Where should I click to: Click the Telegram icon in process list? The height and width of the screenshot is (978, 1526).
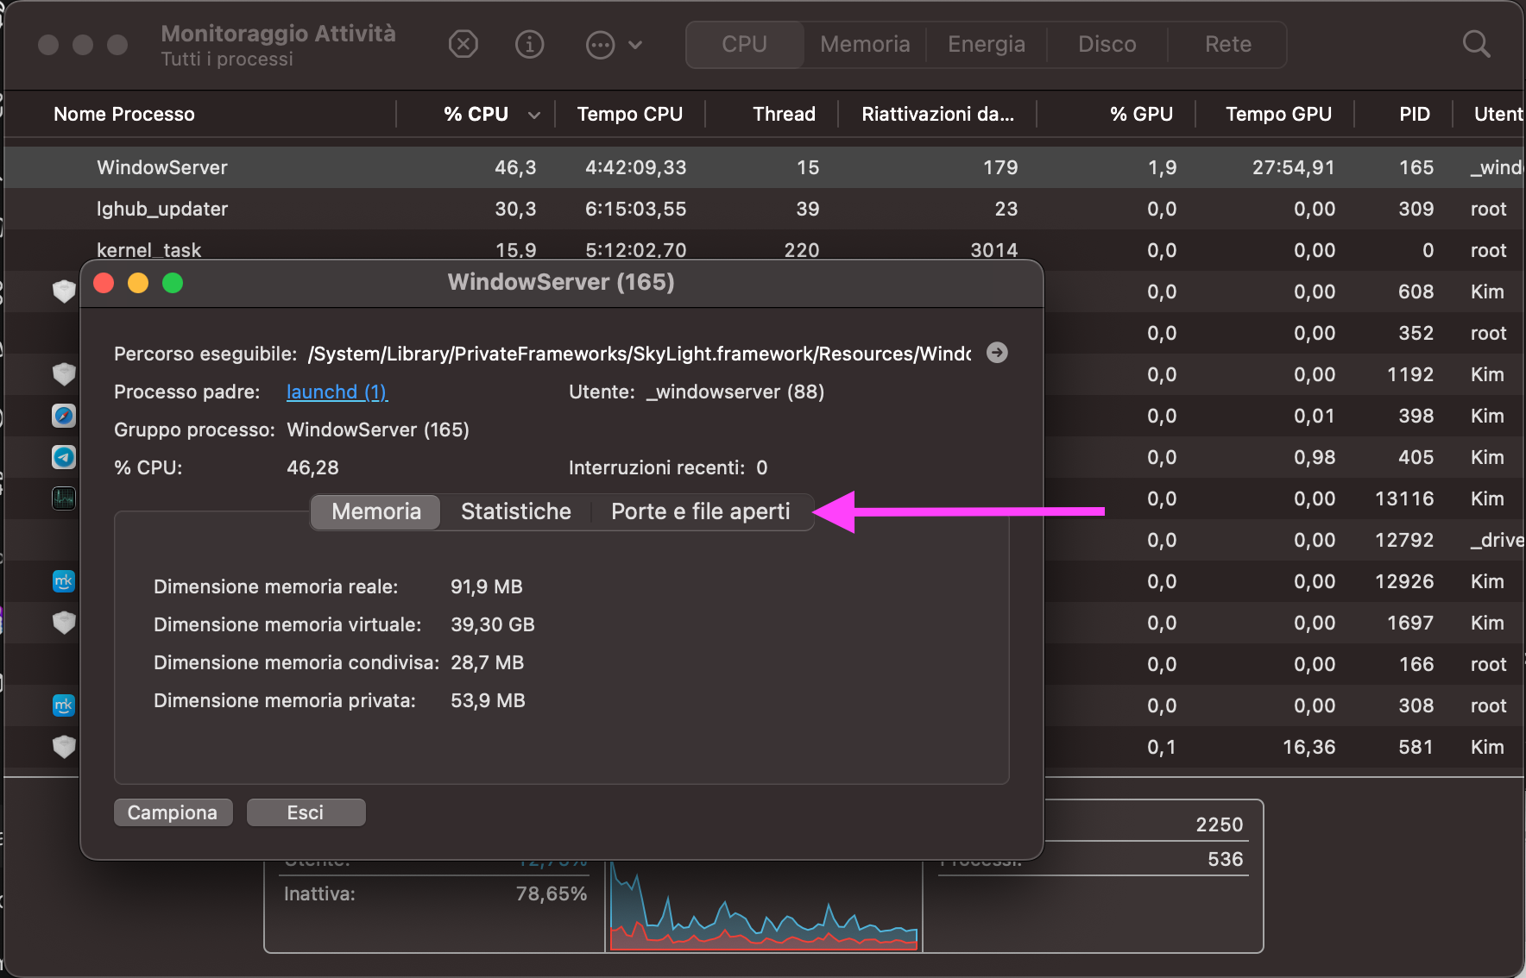click(x=64, y=457)
